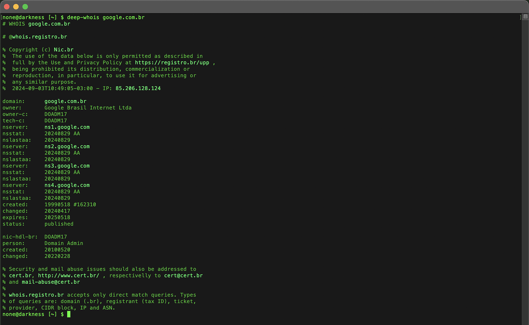The height and width of the screenshot is (325, 529).
Task: Click the DOADM17 owner-c handle
Action: point(56,114)
